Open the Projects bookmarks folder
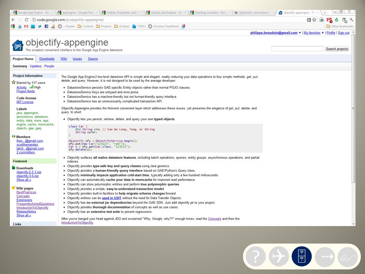This screenshot has height=274, width=365. point(104,26)
